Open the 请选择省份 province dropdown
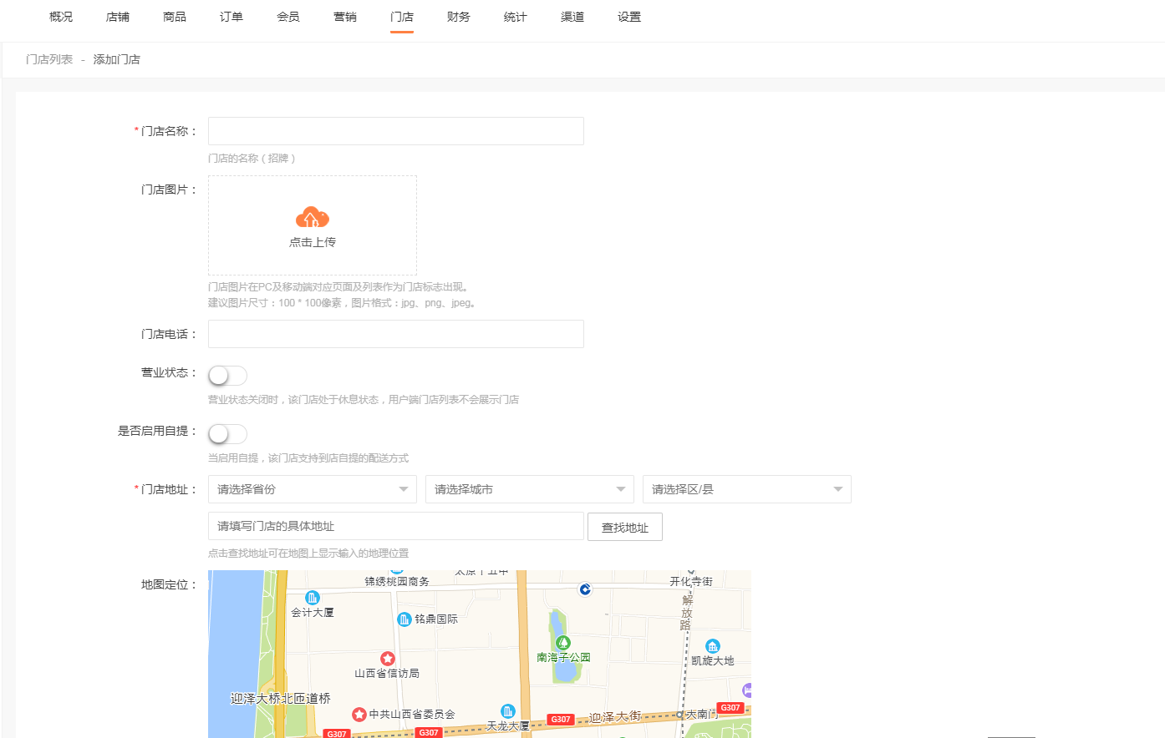 pos(312,489)
